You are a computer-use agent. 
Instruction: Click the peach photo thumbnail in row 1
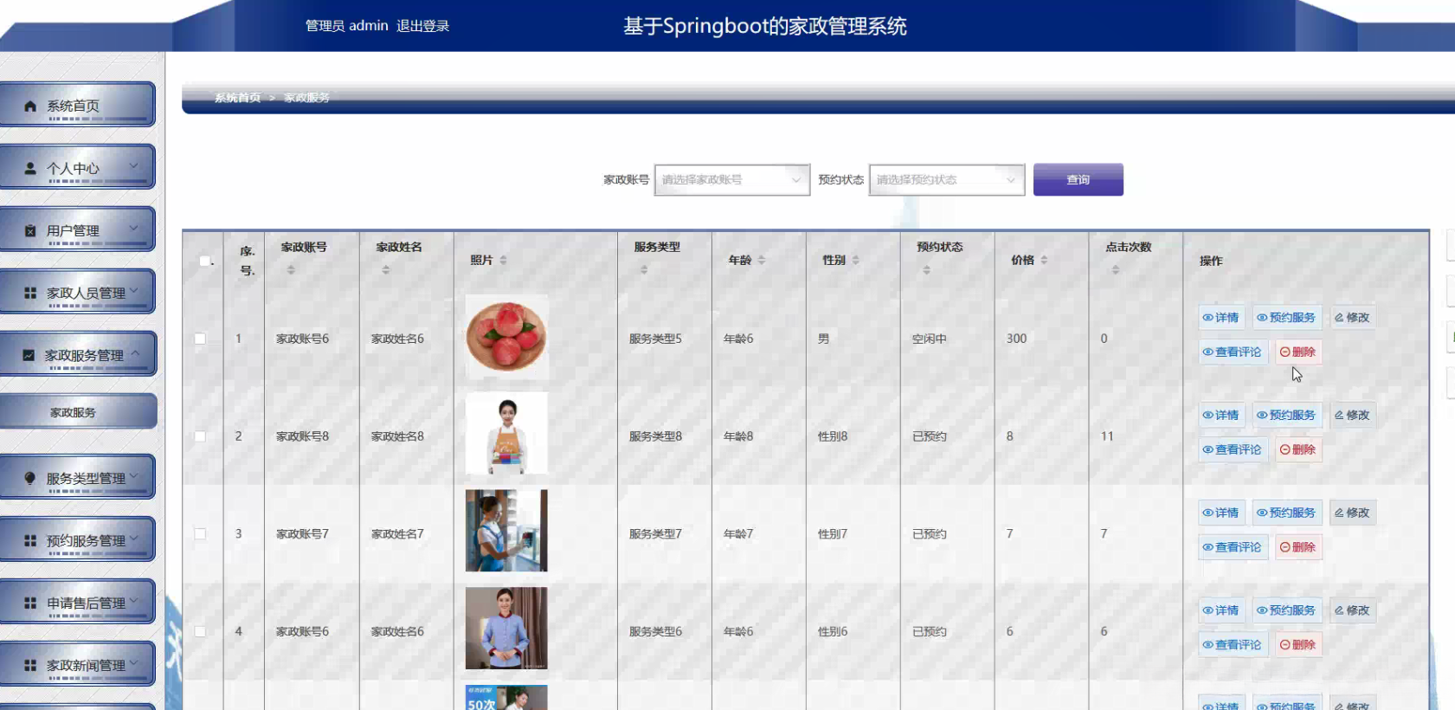point(506,337)
